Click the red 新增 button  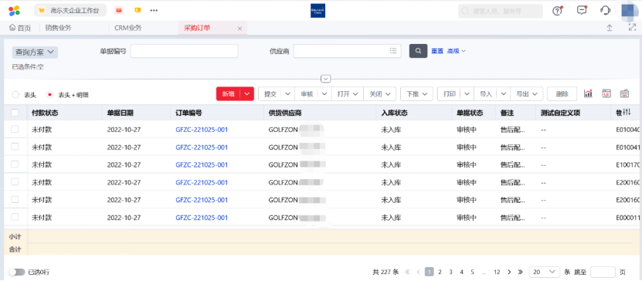click(x=228, y=93)
